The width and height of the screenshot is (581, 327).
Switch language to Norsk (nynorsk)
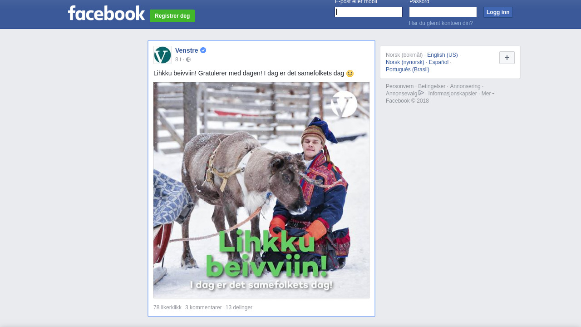pos(405,62)
